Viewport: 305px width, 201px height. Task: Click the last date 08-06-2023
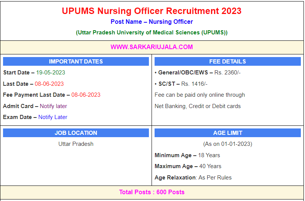[49, 84]
